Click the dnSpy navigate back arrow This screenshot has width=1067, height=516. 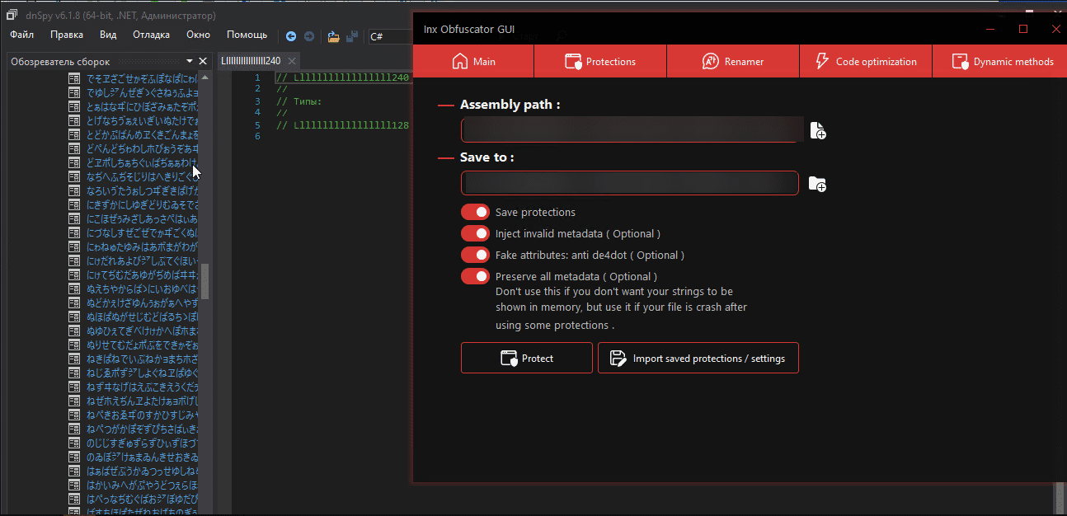pos(291,36)
